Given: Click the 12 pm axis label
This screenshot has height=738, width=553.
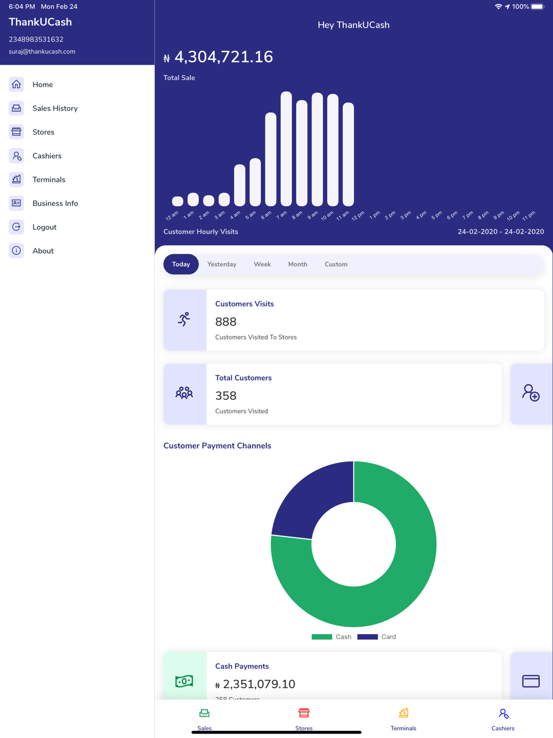Looking at the screenshot, I should 358,215.
